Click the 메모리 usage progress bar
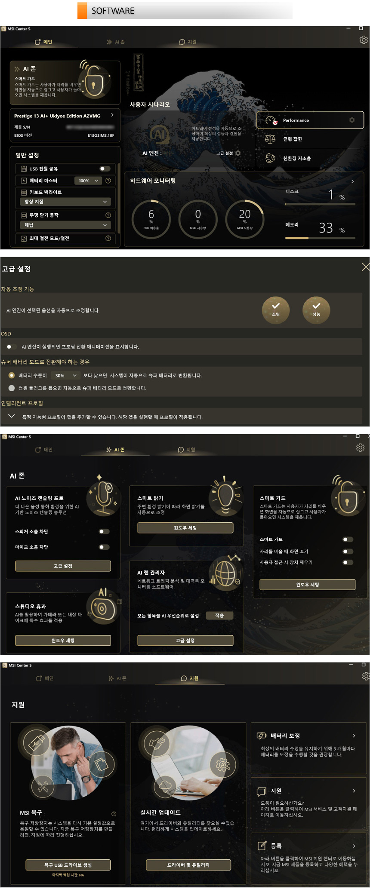Viewport: 370px width, 889px height. (320, 238)
